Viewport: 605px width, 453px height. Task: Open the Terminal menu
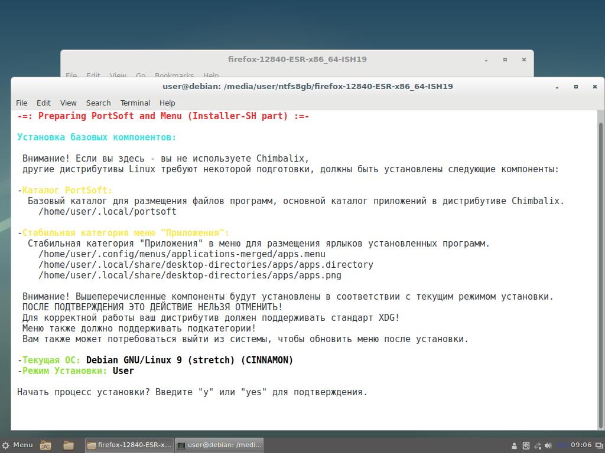tap(135, 103)
